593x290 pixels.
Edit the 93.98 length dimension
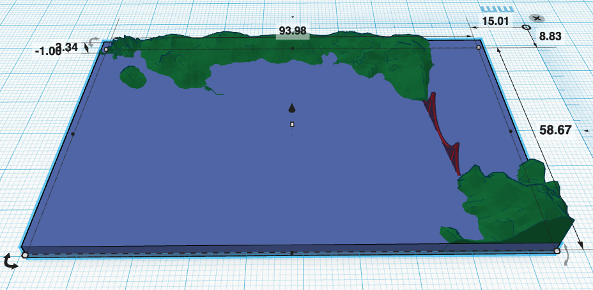tap(292, 30)
